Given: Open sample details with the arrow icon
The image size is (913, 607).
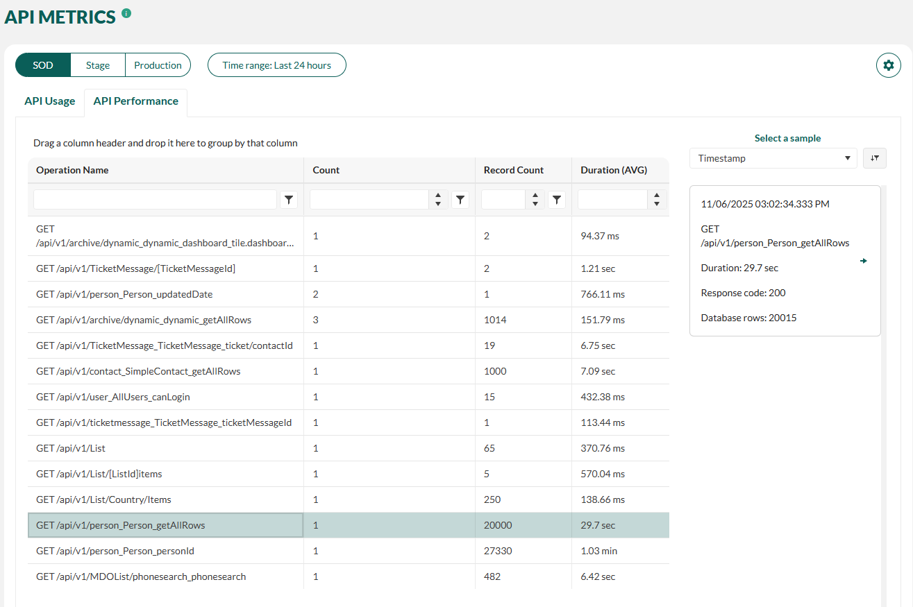Looking at the screenshot, I should pos(864,261).
